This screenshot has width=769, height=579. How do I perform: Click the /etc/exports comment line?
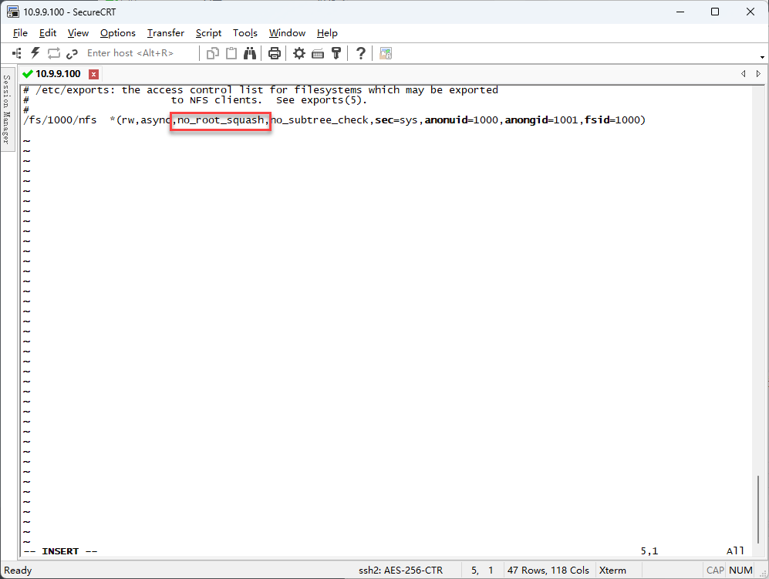(261, 90)
